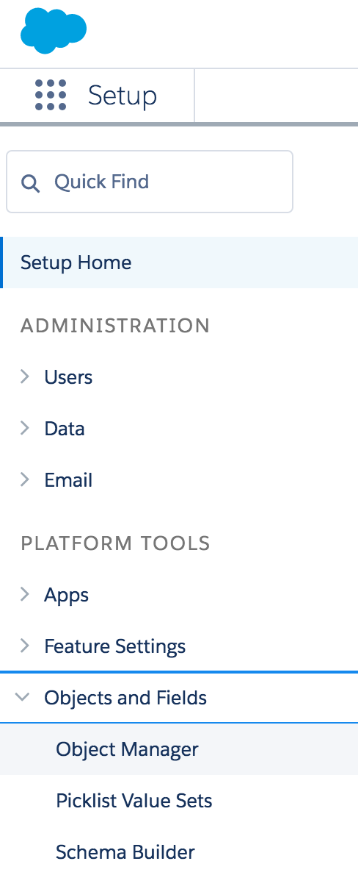Expand the Users chevron
358x875 pixels.
[24, 376]
